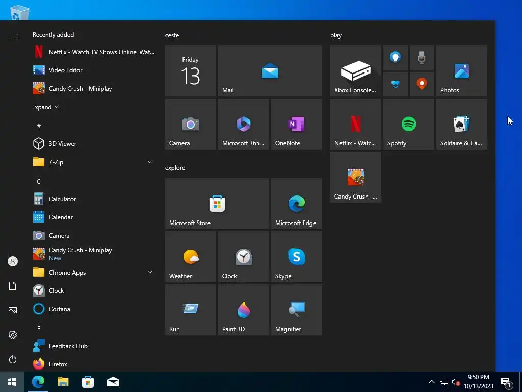Open the blue small tile below Tips
The height and width of the screenshot is (392, 522).
[x=396, y=84]
